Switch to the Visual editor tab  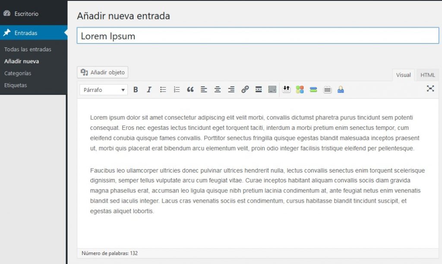pyautogui.click(x=403, y=75)
